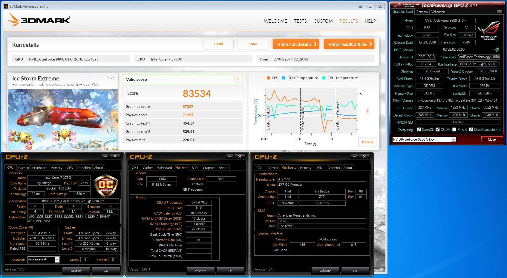Image resolution: width=507 pixels, height=278 pixels.
Task: Click the GPU Clock 837 MHz value
Action: pos(425,108)
